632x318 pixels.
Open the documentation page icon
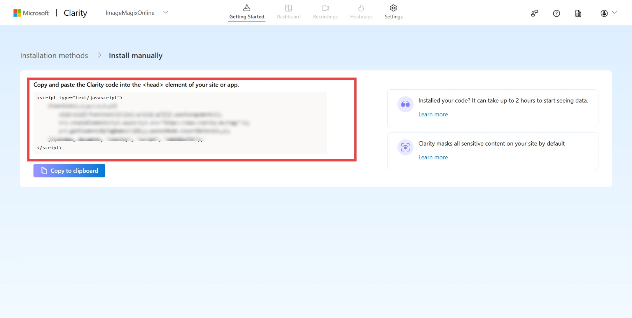click(x=578, y=13)
